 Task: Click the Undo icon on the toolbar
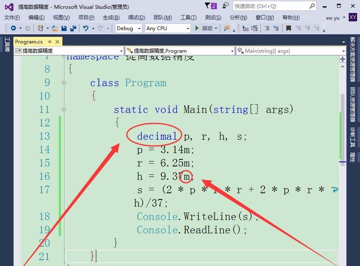[x=86, y=28]
